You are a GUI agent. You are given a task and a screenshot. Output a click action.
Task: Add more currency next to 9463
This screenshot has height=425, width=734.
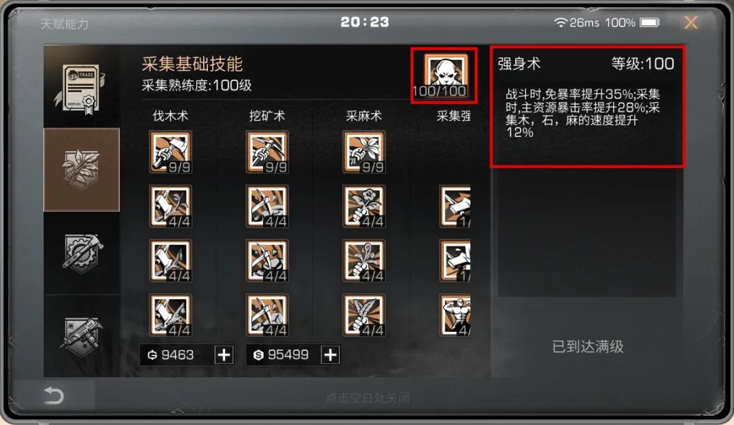click(224, 355)
